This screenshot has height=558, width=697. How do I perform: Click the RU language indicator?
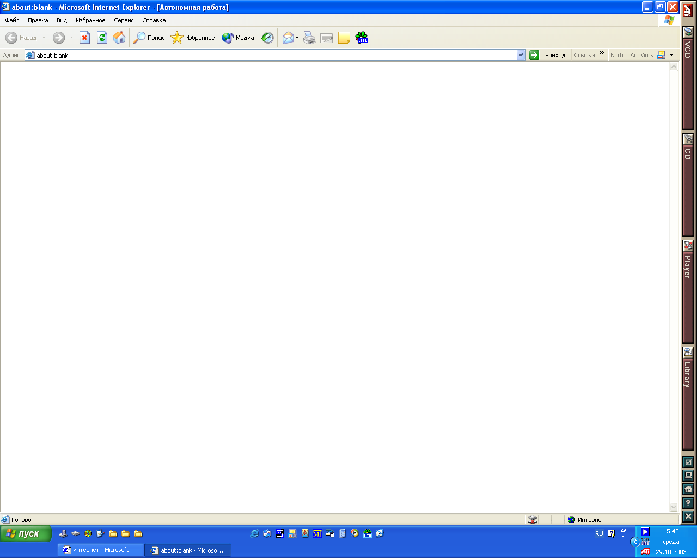click(599, 533)
